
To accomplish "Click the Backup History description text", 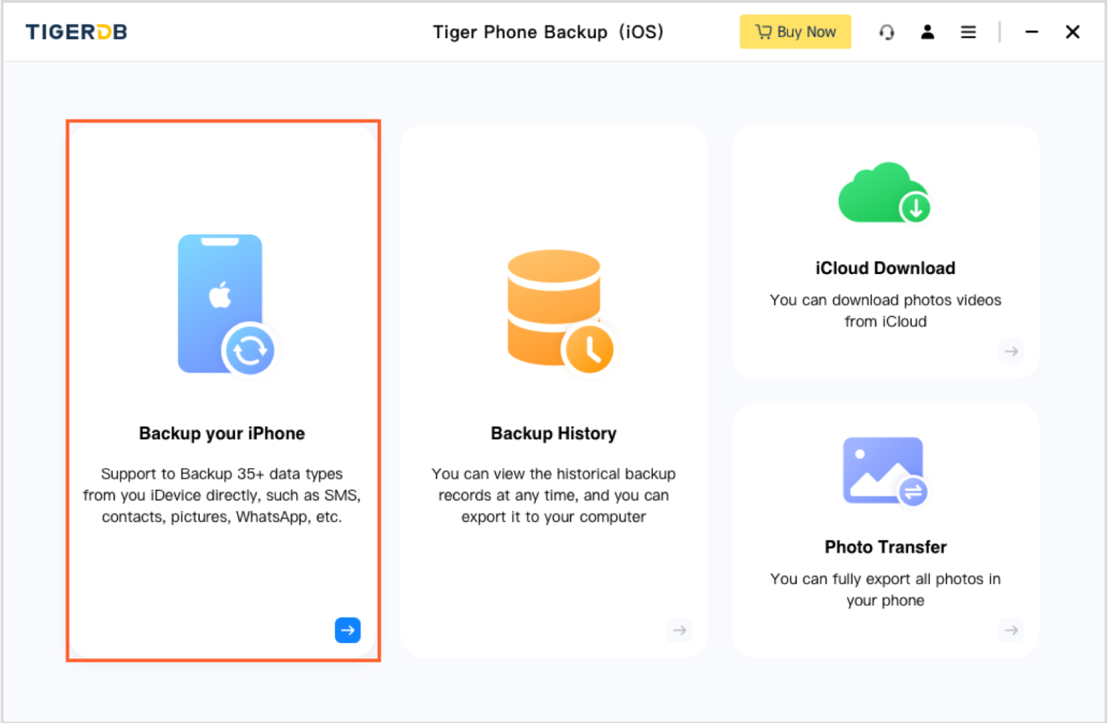I will [x=553, y=495].
